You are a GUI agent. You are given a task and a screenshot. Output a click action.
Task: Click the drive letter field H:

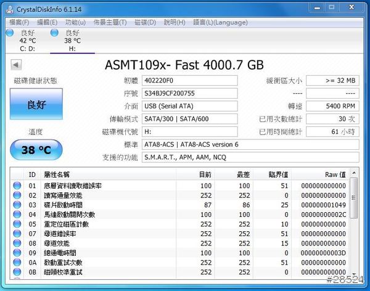click(190, 132)
